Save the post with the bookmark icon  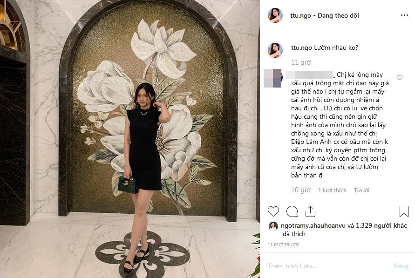pyautogui.click(x=404, y=211)
